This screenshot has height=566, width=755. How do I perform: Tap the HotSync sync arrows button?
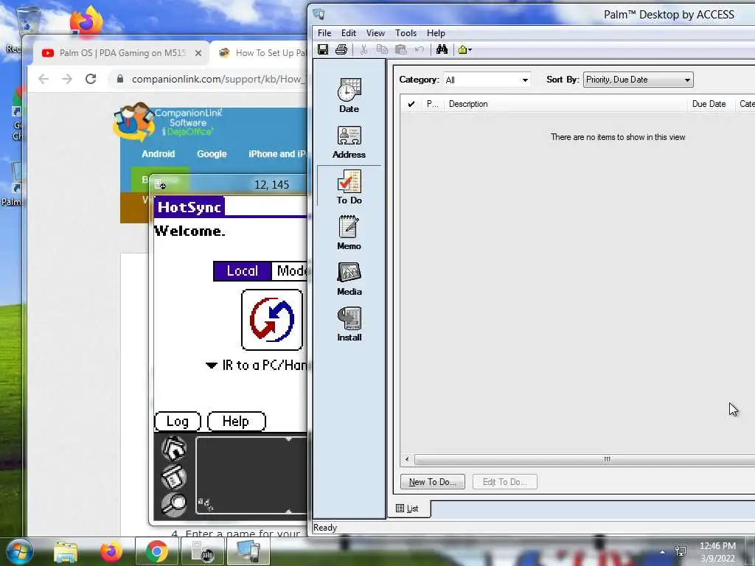272,320
